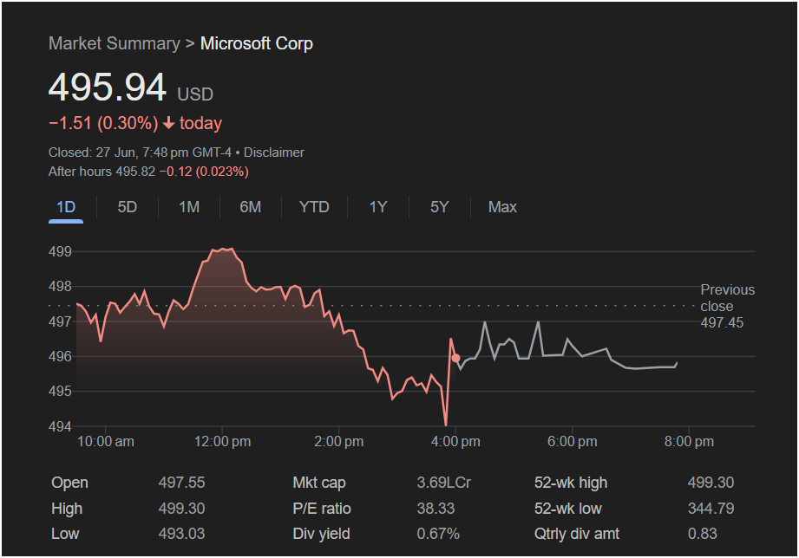Click the Mkt cap value 3.69LCr
799x558 pixels.
(x=444, y=483)
